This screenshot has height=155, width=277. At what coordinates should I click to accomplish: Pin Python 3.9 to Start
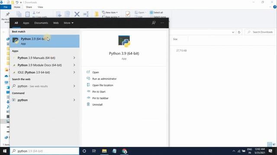point(99,92)
